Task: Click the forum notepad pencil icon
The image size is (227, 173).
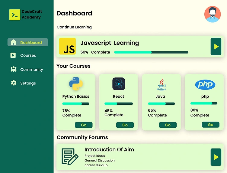Action: point(70,157)
